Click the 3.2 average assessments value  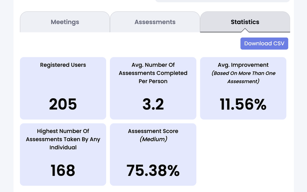click(x=153, y=104)
